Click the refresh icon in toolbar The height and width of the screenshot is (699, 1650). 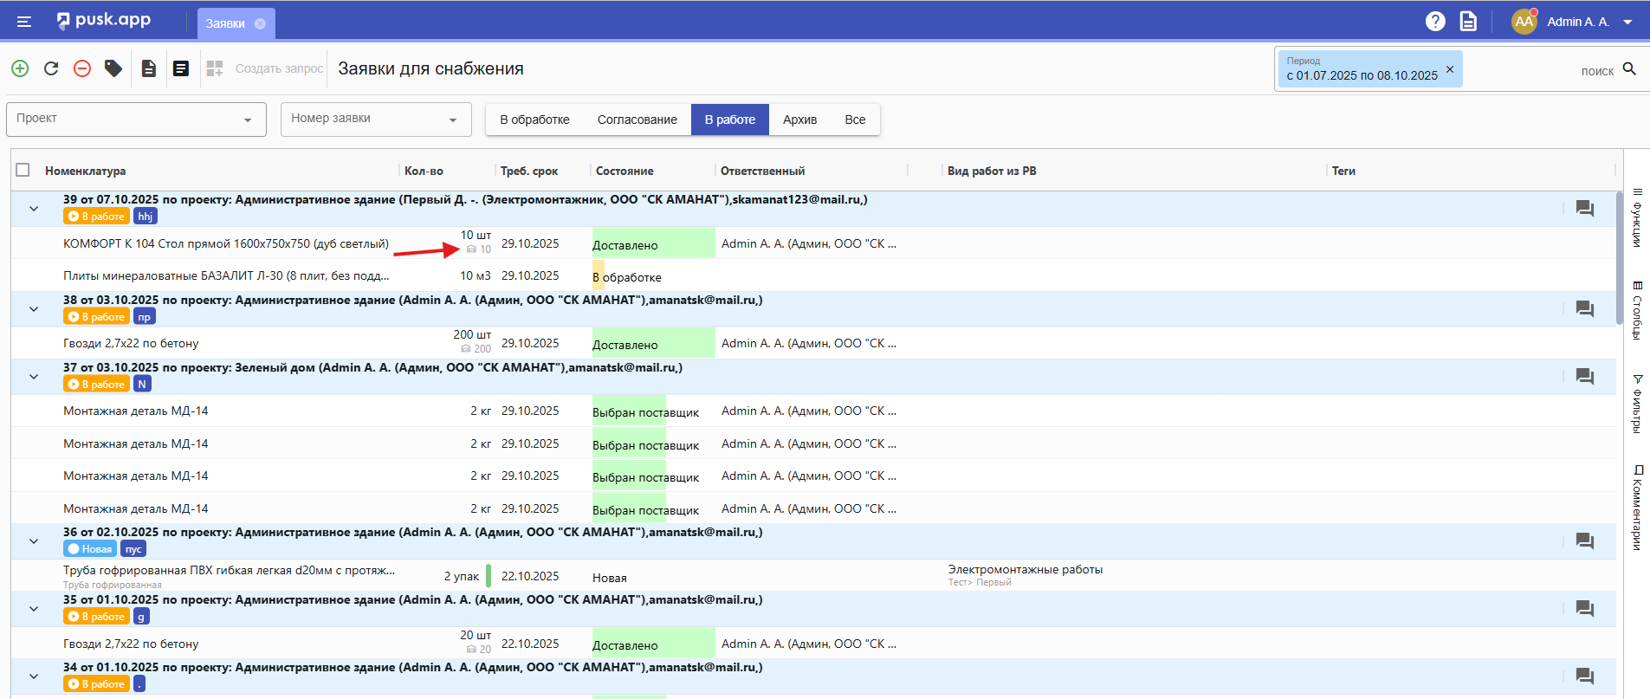coord(51,68)
